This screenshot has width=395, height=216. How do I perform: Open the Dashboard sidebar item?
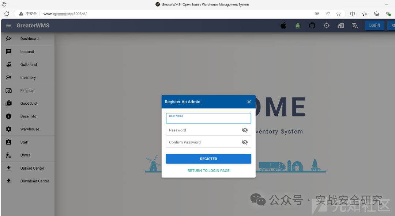coord(28,38)
